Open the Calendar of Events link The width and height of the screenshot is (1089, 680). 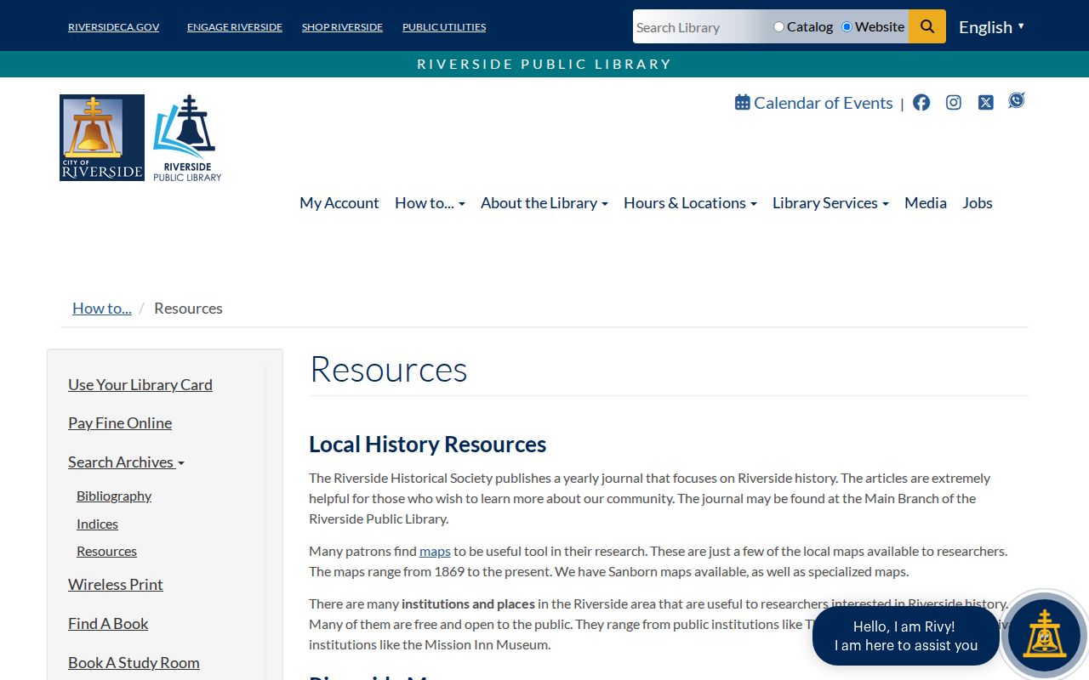814,103
